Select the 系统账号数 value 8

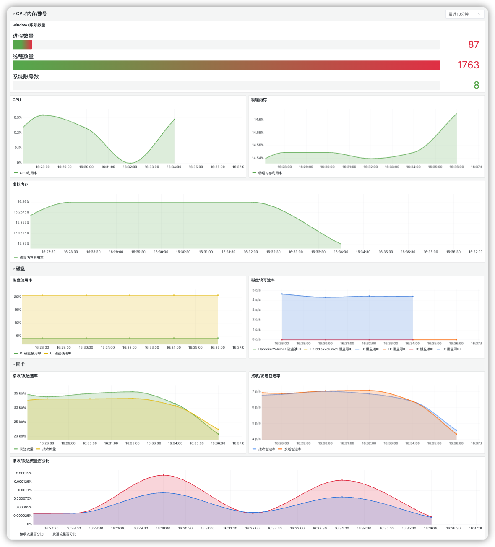pos(477,85)
